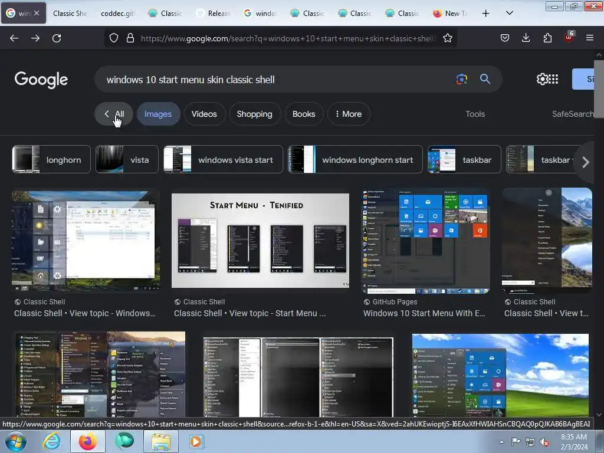
Task: Refine search with the vista chip
Action: [127, 159]
